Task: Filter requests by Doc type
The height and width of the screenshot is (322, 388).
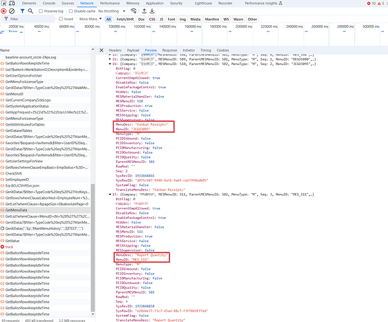Action: click(141, 19)
